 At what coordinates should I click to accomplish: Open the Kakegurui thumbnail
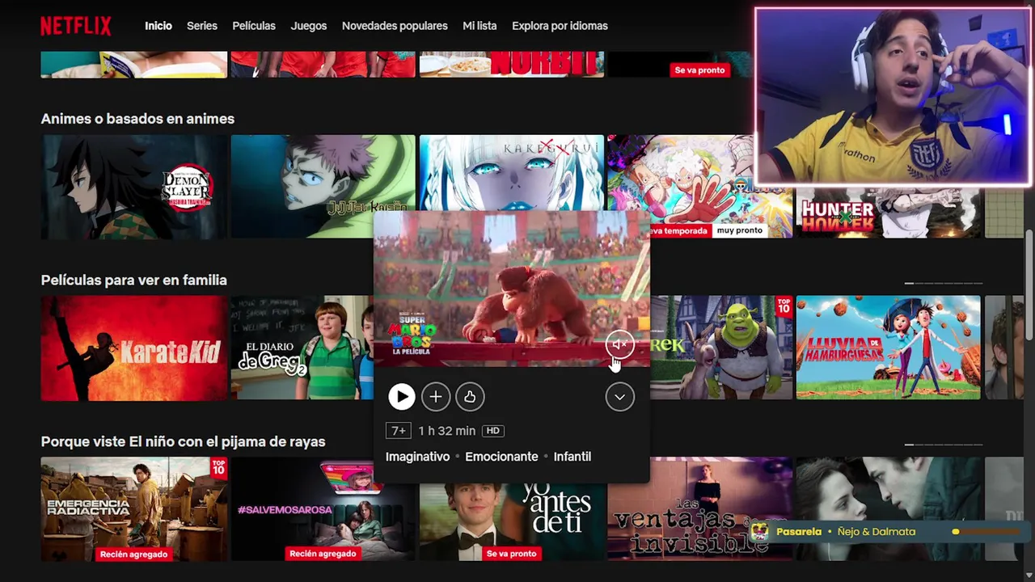pyautogui.click(x=512, y=173)
